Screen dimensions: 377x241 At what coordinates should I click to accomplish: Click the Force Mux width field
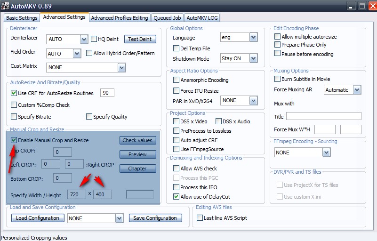tap(325, 129)
